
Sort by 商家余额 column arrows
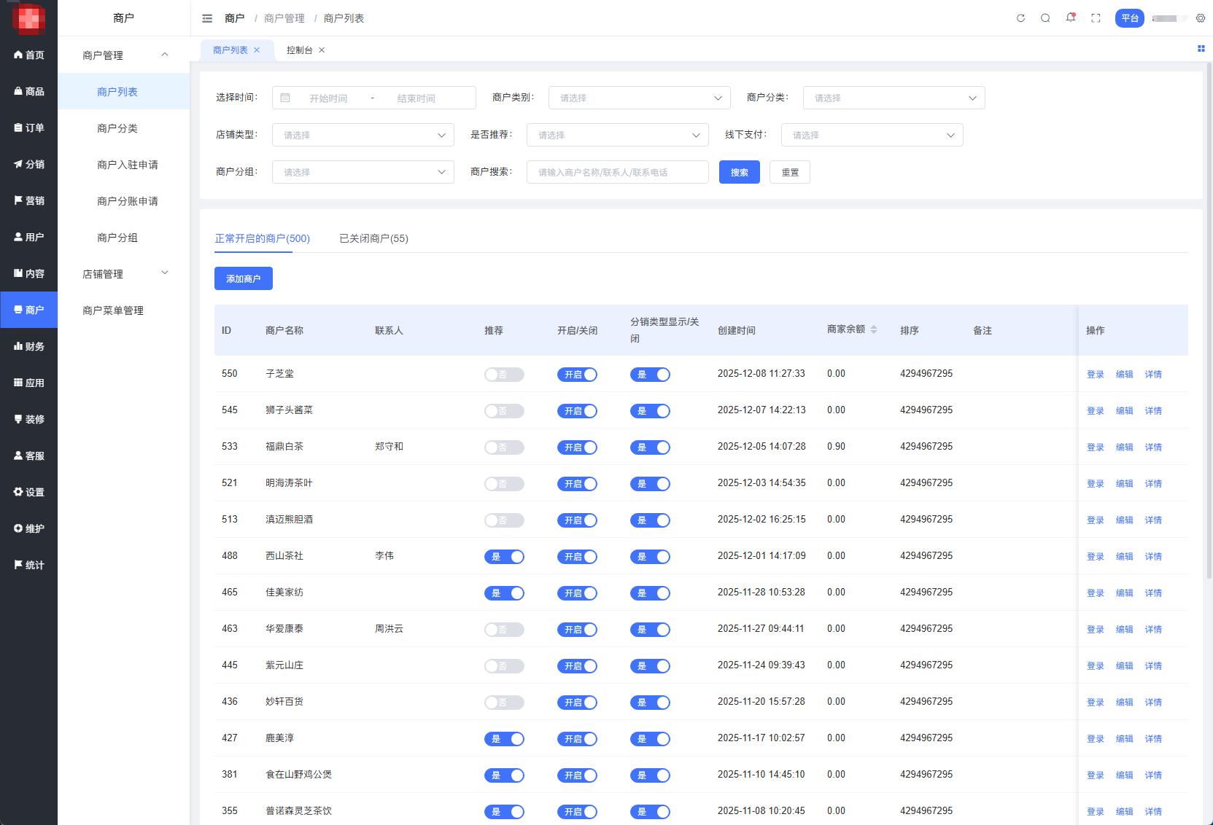point(874,330)
